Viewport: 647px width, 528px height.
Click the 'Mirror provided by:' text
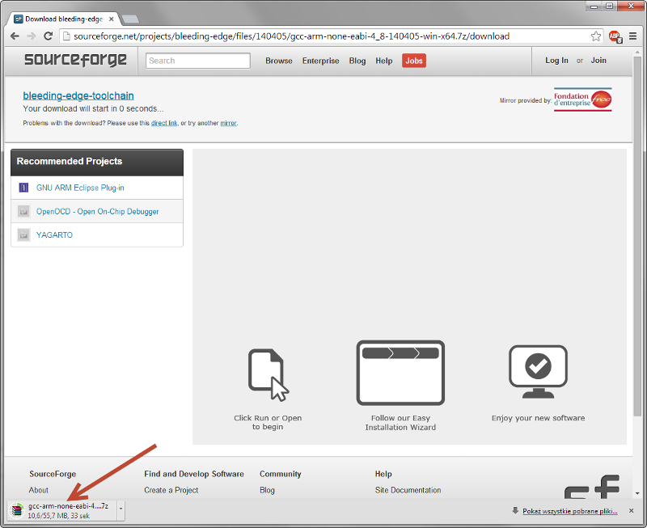(x=525, y=100)
